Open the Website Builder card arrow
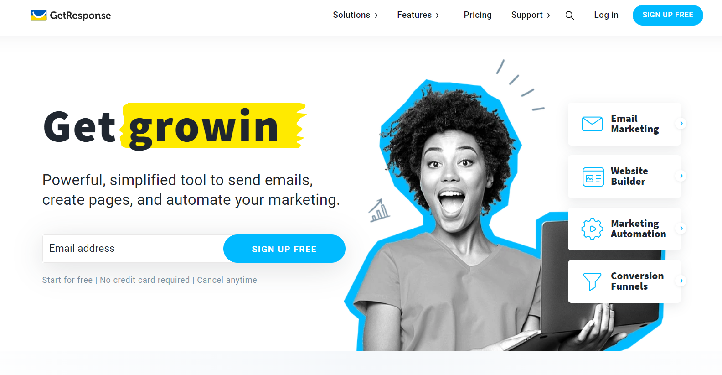Image resolution: width=722 pixels, height=375 pixels. click(681, 176)
